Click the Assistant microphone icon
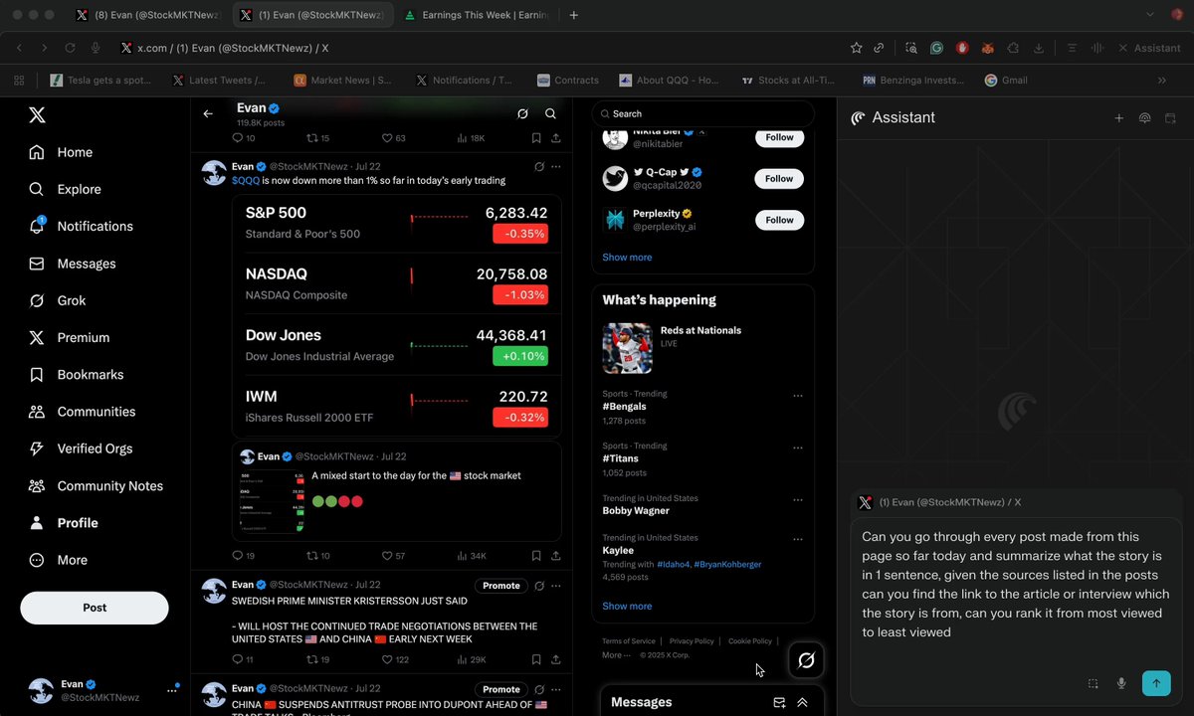The height and width of the screenshot is (716, 1194). 1121,683
